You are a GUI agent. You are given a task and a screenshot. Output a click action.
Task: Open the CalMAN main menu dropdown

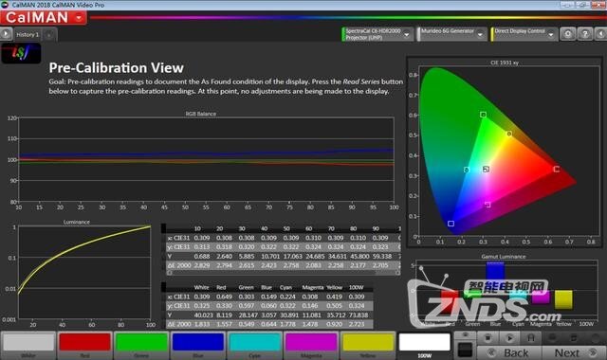click(79, 18)
